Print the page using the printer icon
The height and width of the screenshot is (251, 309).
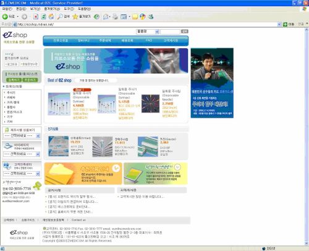click(x=115, y=17)
